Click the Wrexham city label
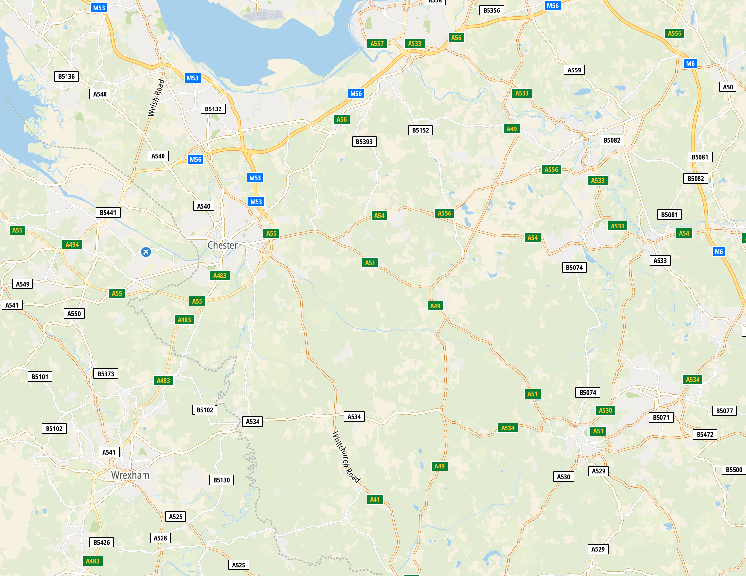This screenshot has height=576, width=746. point(130,475)
